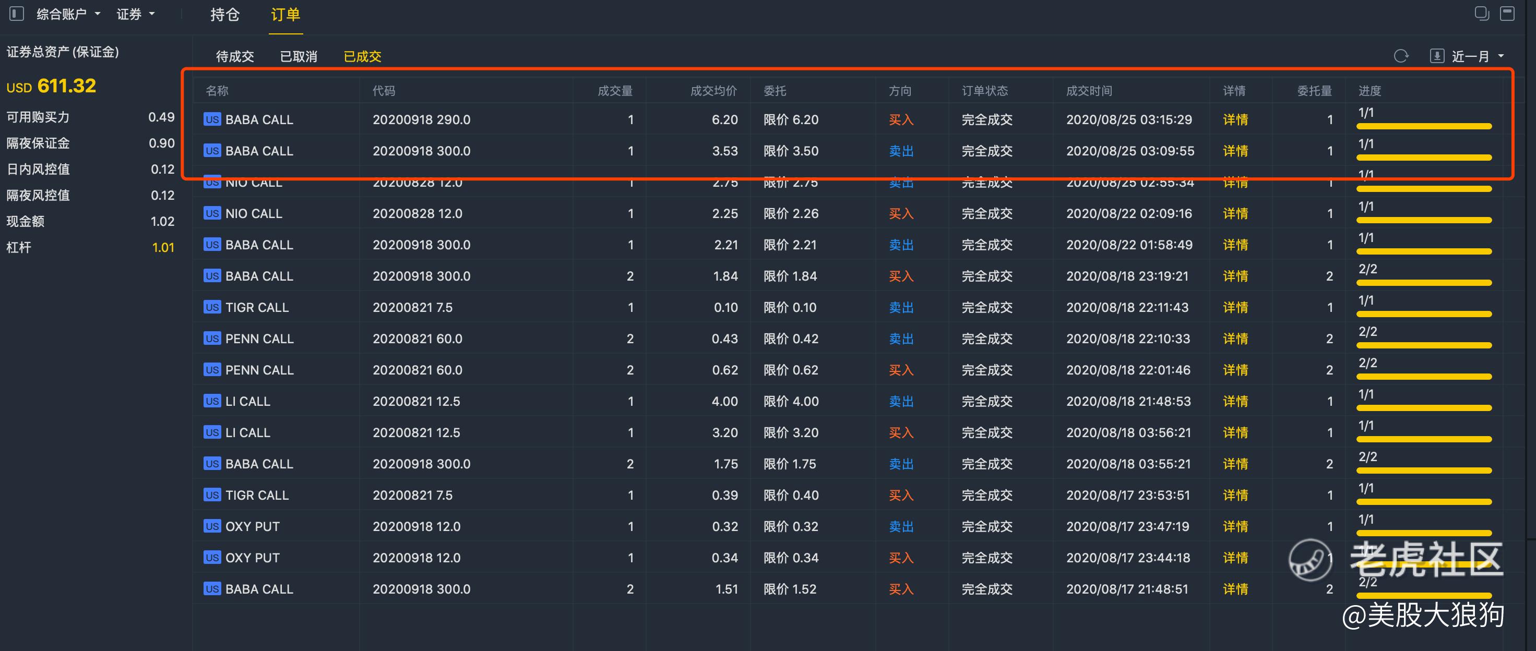Viewport: 1536px width, 651px height.
Task: Switch to the 待成交 sub-tab
Action: click(235, 56)
